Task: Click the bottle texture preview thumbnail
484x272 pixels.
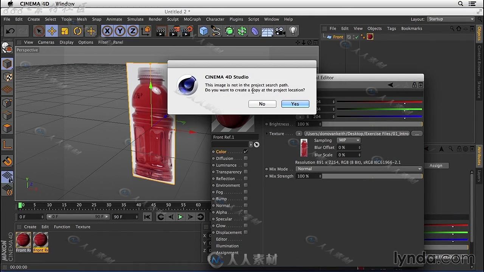Action: point(304,148)
